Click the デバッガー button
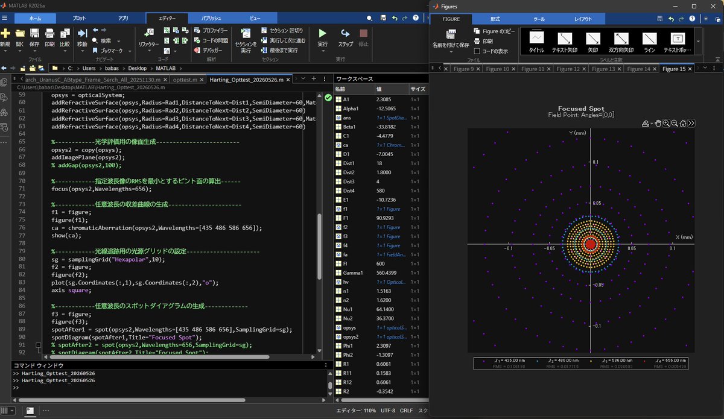The height and width of the screenshot is (419, 724). [x=207, y=51]
